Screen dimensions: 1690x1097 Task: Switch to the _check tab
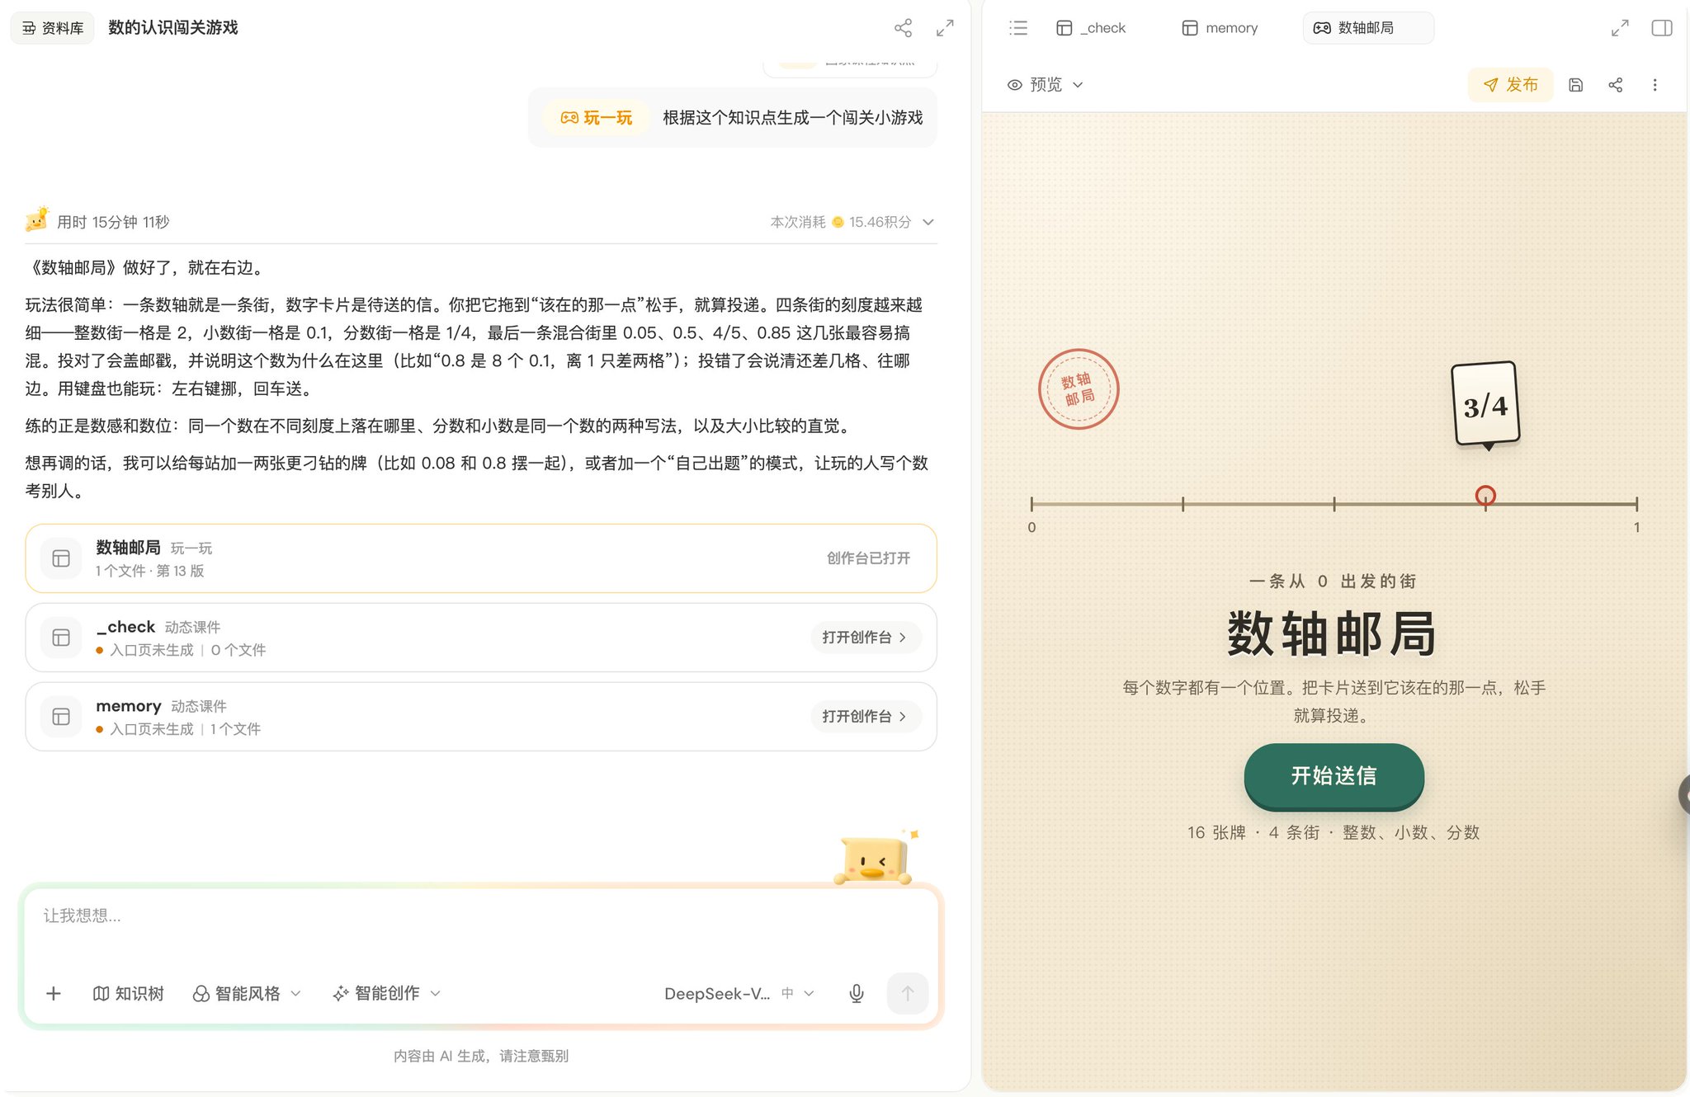[x=1091, y=28]
